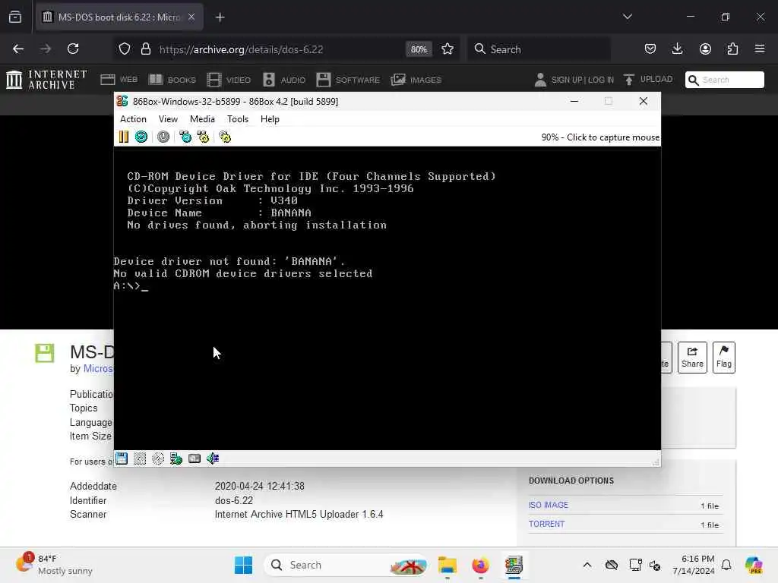
Task: Focus the Firefox toolbar Search box
Action: (539, 49)
